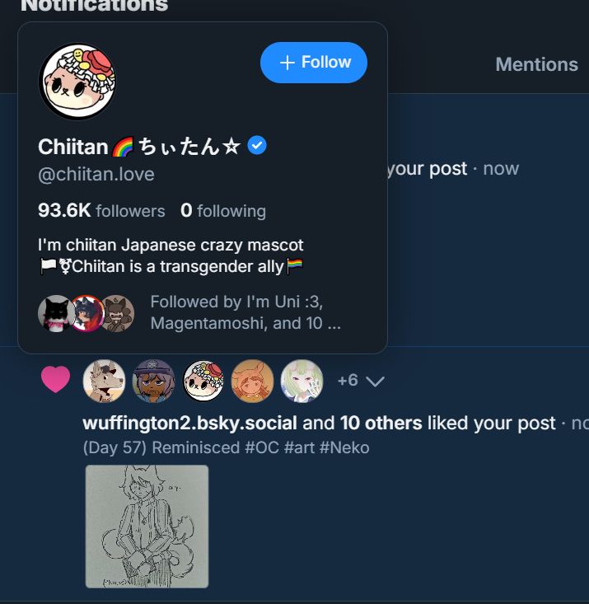Open wuffington2.bsky.social profile link
Viewport: 589px width, 604px height.
point(189,423)
